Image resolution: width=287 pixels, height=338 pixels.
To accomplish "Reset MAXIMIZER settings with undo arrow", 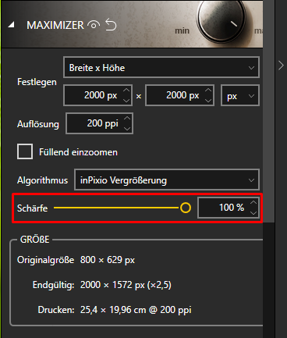I will click(111, 24).
